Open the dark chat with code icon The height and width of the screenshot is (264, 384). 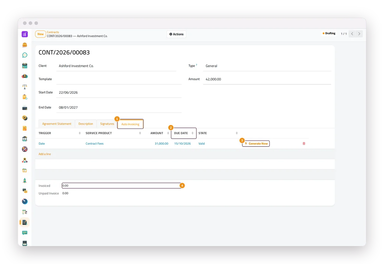[25, 191]
